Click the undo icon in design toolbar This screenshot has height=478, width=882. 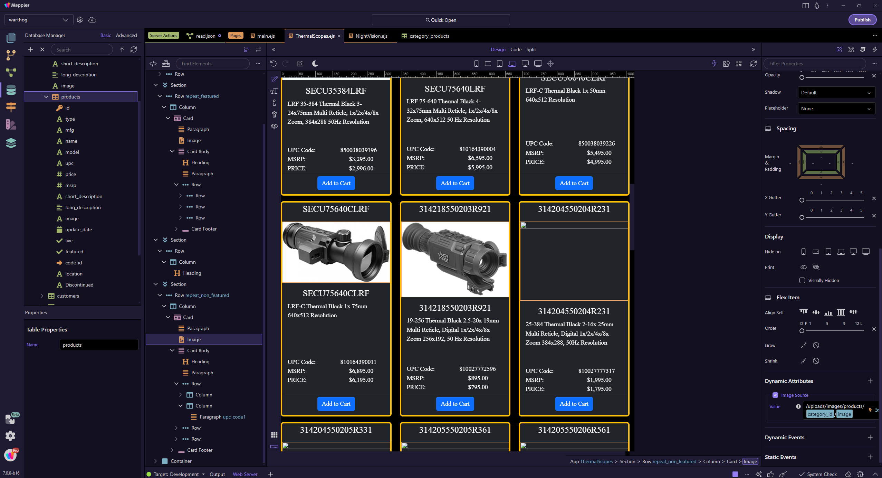pyautogui.click(x=273, y=64)
